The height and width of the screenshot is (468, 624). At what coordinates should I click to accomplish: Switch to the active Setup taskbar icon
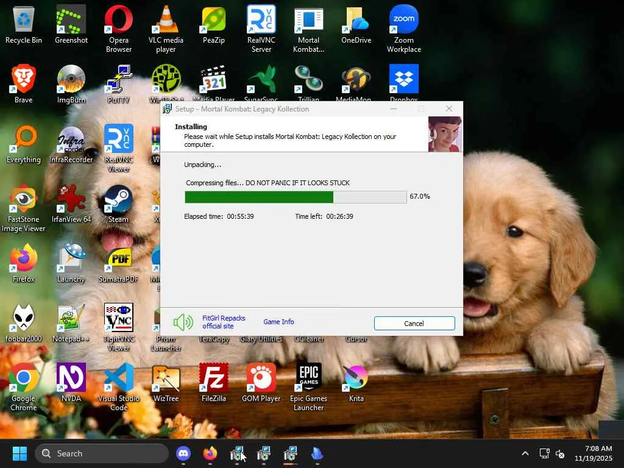pyautogui.click(x=291, y=453)
